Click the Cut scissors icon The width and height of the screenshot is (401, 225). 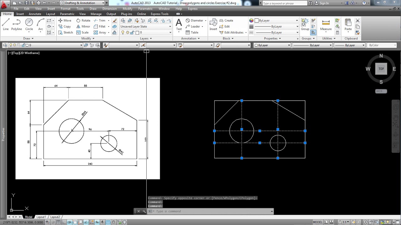357,21
